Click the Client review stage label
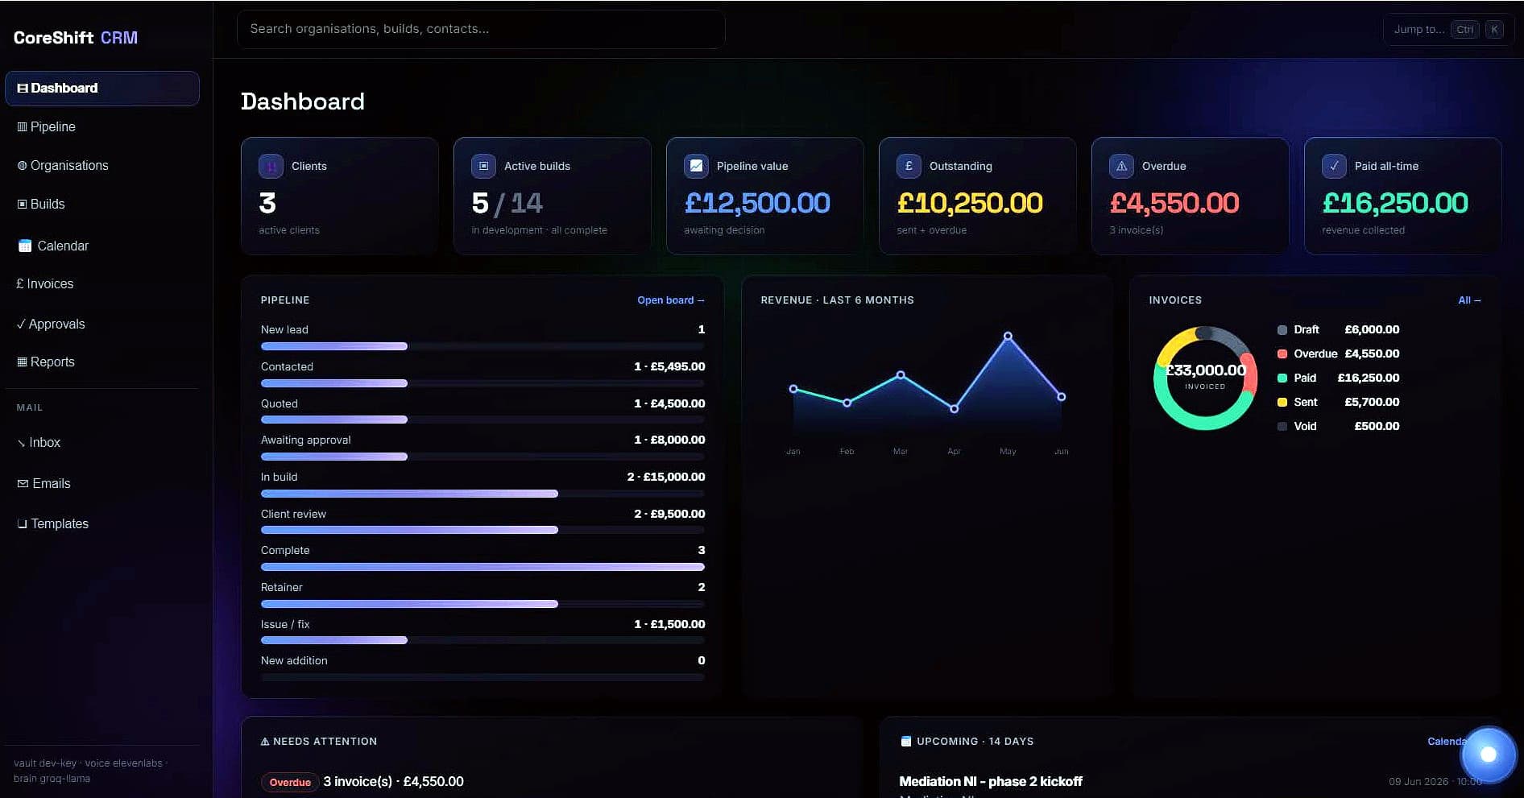The width and height of the screenshot is (1524, 798). point(293,515)
